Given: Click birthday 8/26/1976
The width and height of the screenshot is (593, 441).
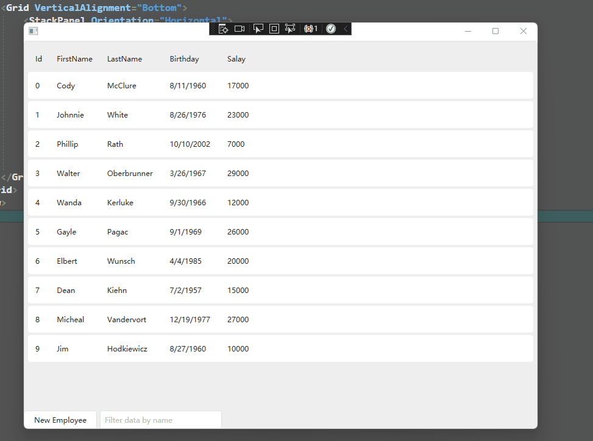Looking at the screenshot, I should pyautogui.click(x=188, y=115).
